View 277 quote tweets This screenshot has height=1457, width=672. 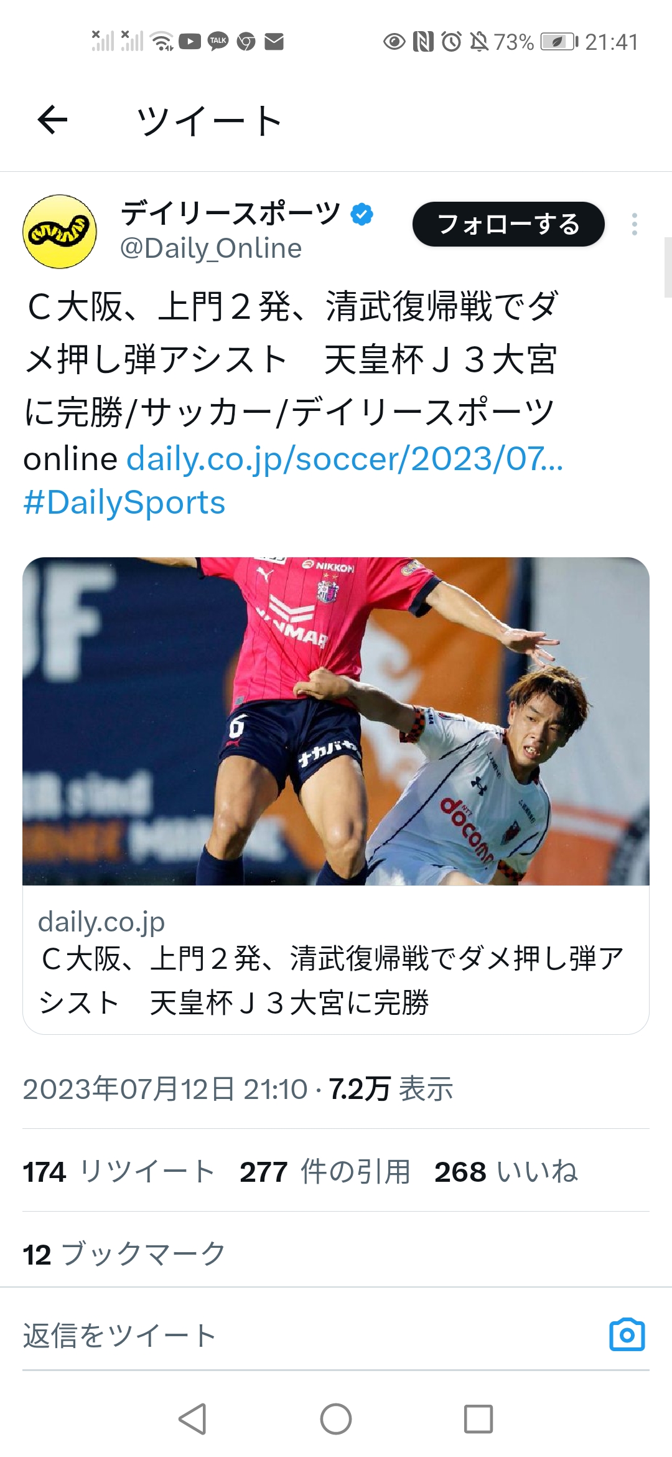[x=325, y=1172]
